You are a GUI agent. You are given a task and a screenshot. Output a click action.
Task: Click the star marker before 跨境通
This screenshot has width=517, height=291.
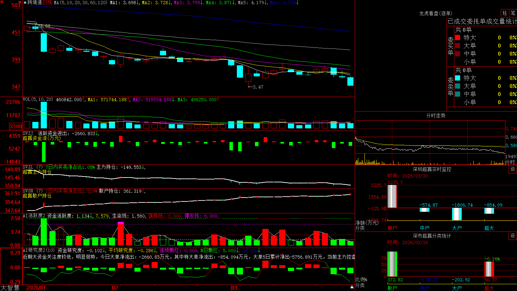click(25, 3)
